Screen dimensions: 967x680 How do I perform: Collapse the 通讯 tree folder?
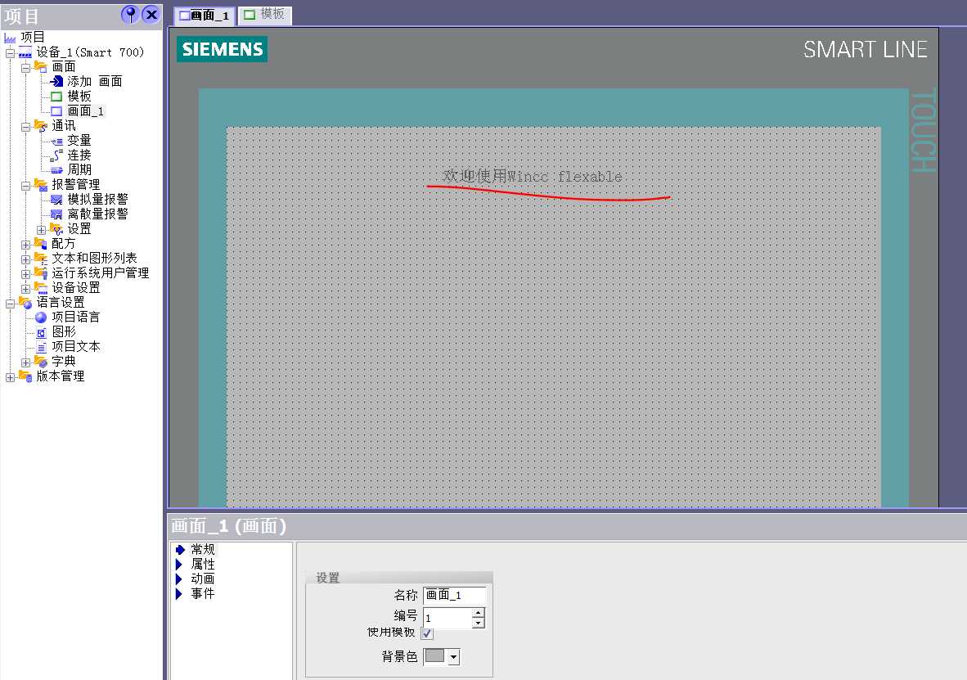pos(25,127)
